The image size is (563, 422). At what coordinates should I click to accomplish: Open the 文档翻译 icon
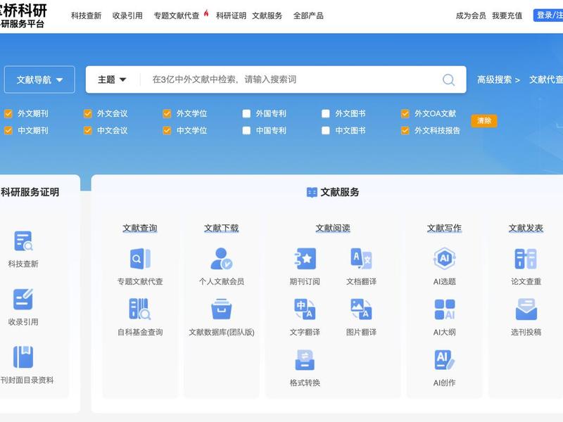pyautogui.click(x=361, y=259)
